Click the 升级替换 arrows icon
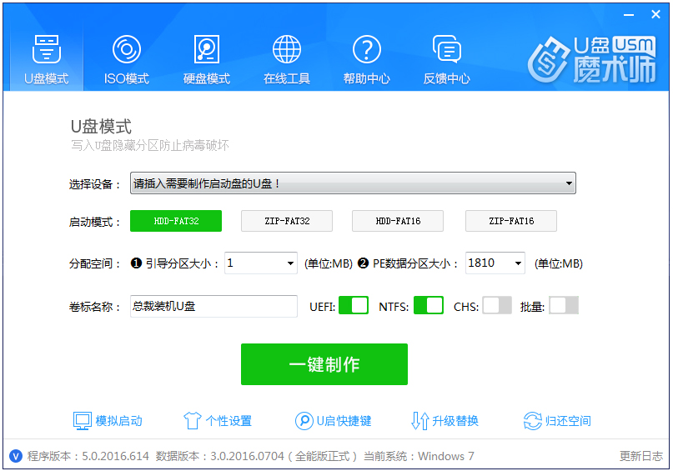 click(419, 421)
